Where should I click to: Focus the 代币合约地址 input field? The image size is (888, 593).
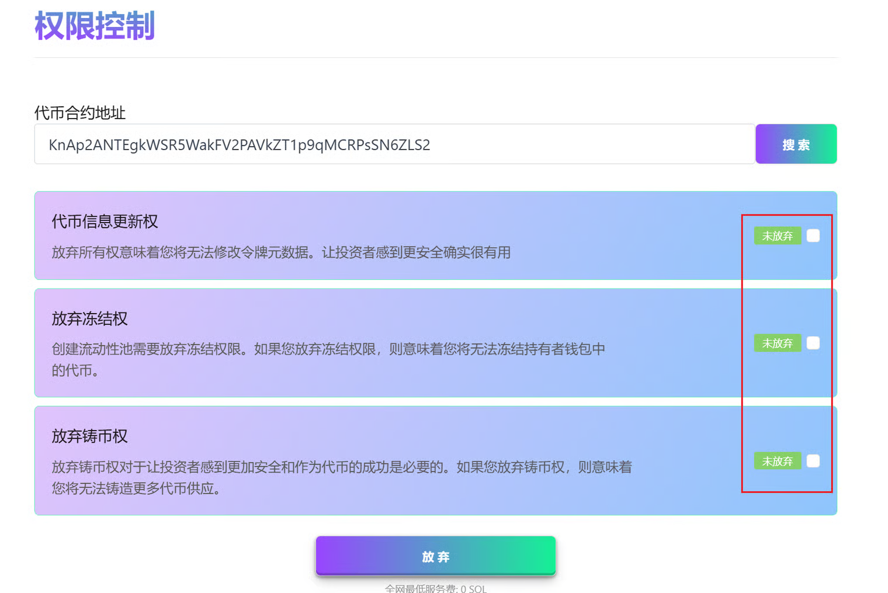coord(394,144)
